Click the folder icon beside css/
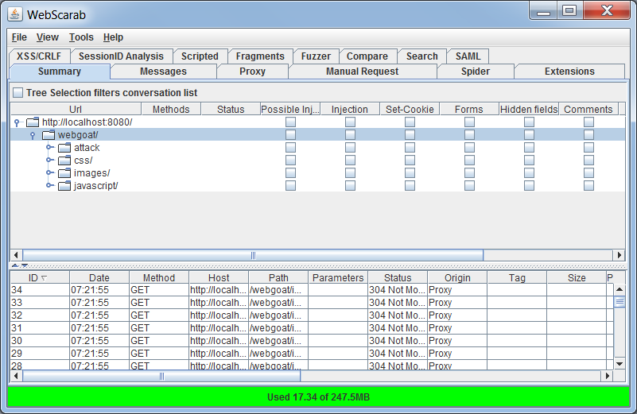637x414 pixels. click(64, 161)
